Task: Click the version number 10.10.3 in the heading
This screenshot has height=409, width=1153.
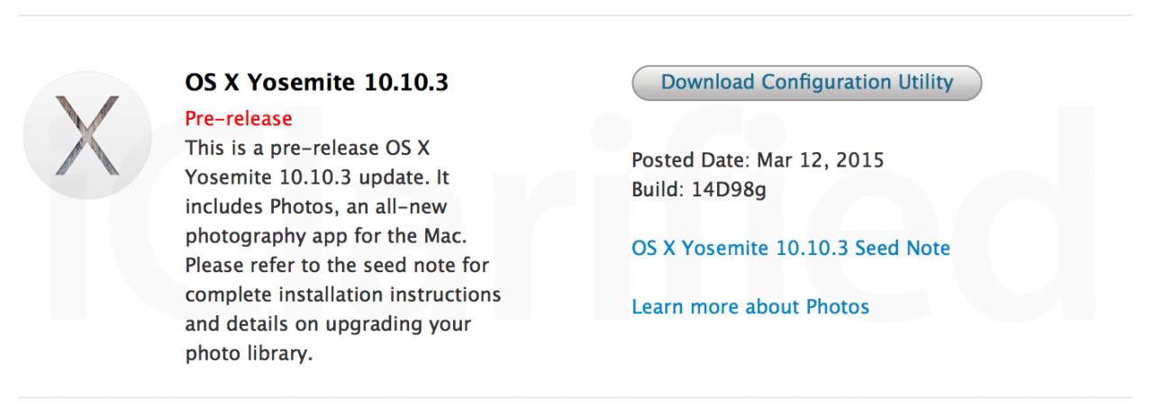Action: pos(407,82)
